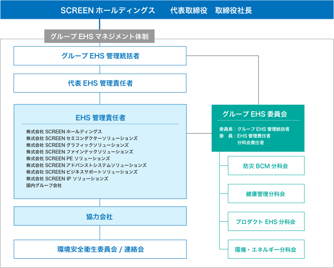Viewport: 334px width, 268px height.
Task: Click the グループ EHS 委員会 heading
Action: click(255, 114)
